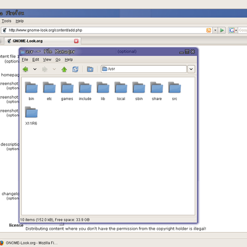Click the license label on the webpage
The image size is (247, 247).
tap(16, 225)
